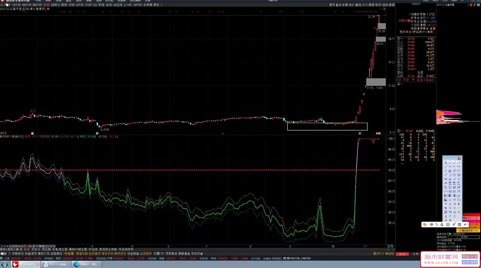The image size is (481, 268).
Task: Click the Sogou microphone voice input icon
Action: coord(442,224)
